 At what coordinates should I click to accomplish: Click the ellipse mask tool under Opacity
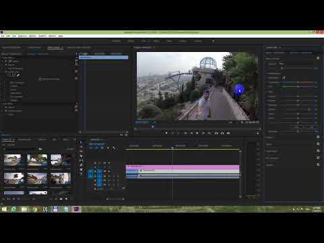(9, 75)
